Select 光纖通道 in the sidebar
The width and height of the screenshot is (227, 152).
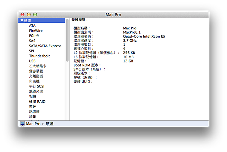36,76
